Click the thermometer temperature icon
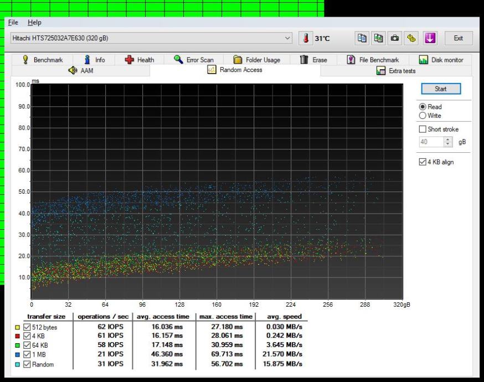 [x=306, y=38]
